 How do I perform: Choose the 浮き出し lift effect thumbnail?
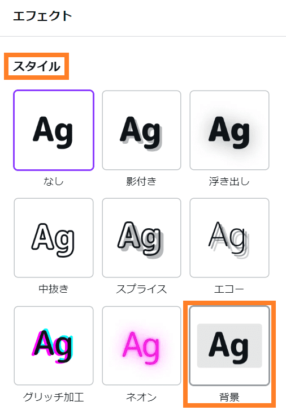click(229, 130)
